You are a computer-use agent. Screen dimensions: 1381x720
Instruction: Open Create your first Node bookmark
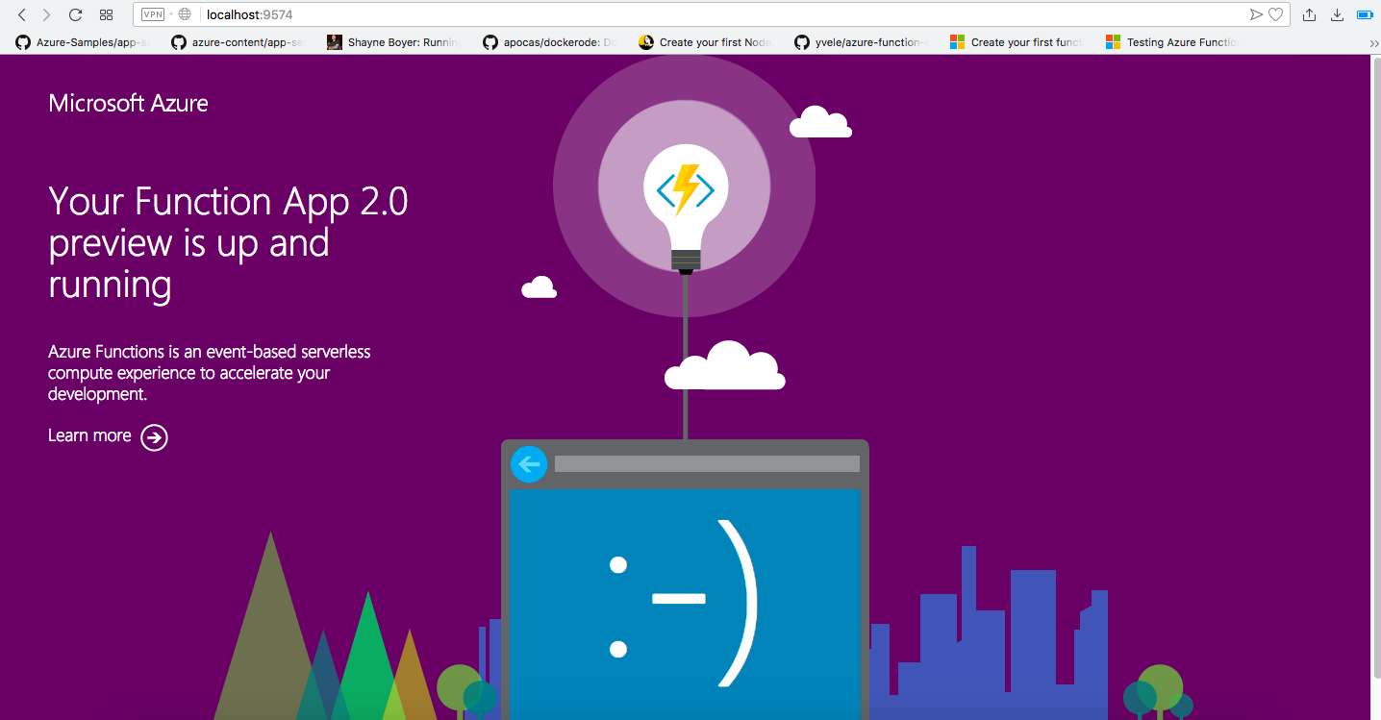tap(707, 42)
